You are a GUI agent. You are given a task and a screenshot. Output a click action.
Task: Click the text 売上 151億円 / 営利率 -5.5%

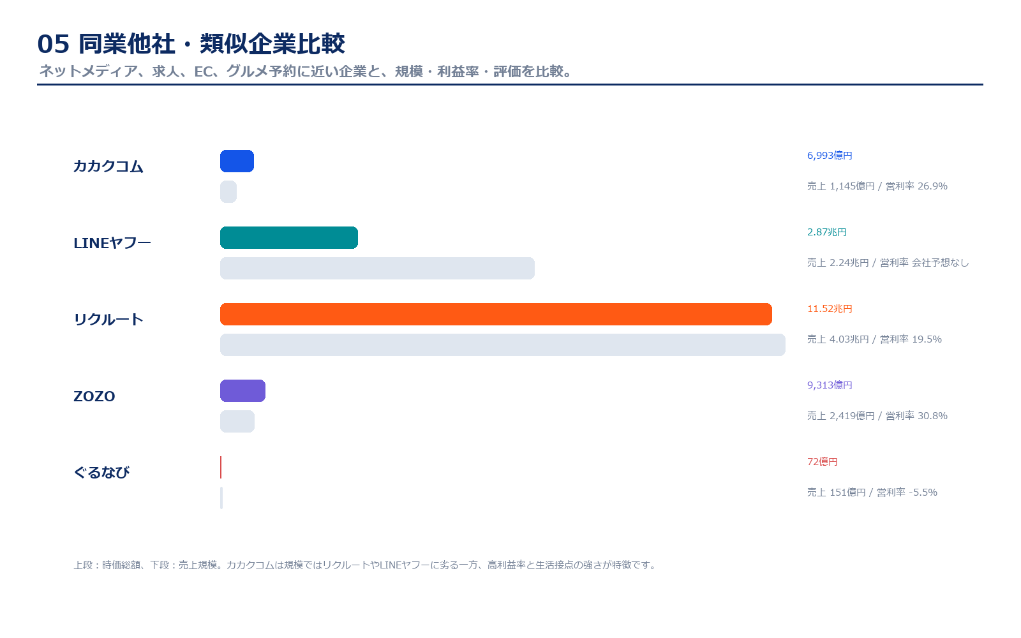(x=872, y=493)
